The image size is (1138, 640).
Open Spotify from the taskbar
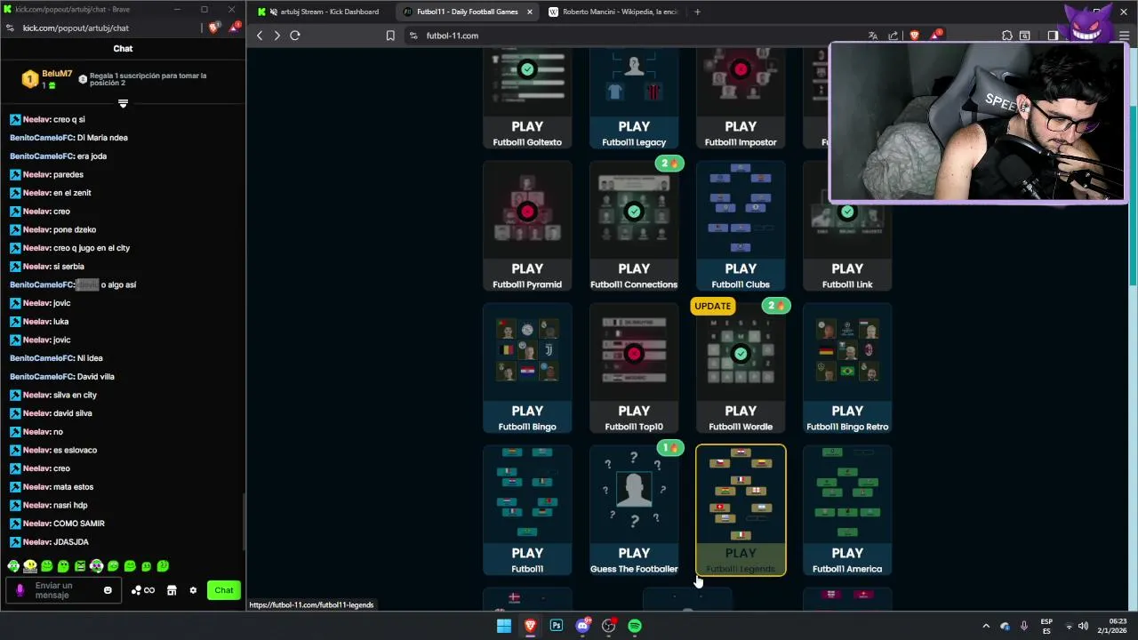pos(635,626)
